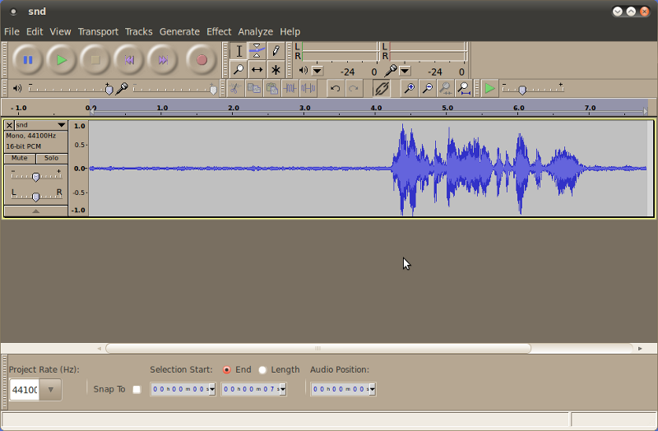Click the Undo arrow icon
This screenshot has width=658, height=431.
coord(335,89)
